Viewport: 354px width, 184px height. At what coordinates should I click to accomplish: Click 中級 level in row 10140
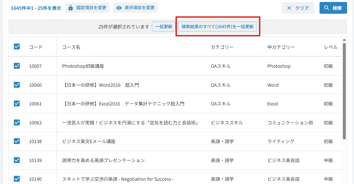pyautogui.click(x=328, y=179)
